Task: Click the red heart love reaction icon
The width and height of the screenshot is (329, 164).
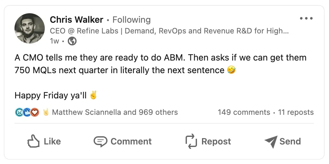Action: click(x=35, y=112)
